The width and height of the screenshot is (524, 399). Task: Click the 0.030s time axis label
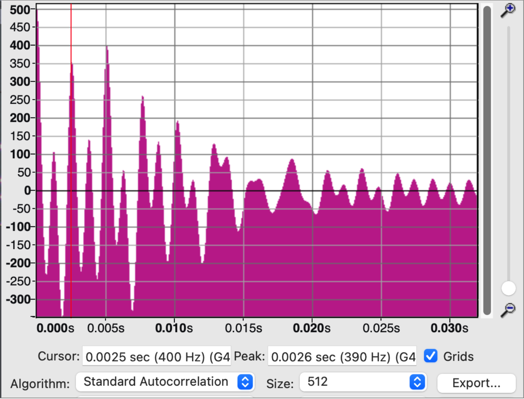pyautogui.click(x=449, y=328)
